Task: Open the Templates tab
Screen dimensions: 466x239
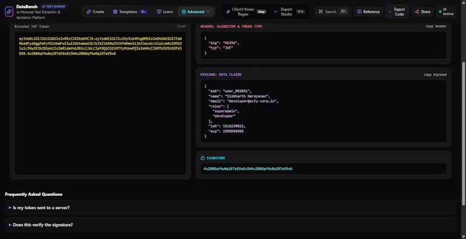Action: pyautogui.click(x=130, y=12)
